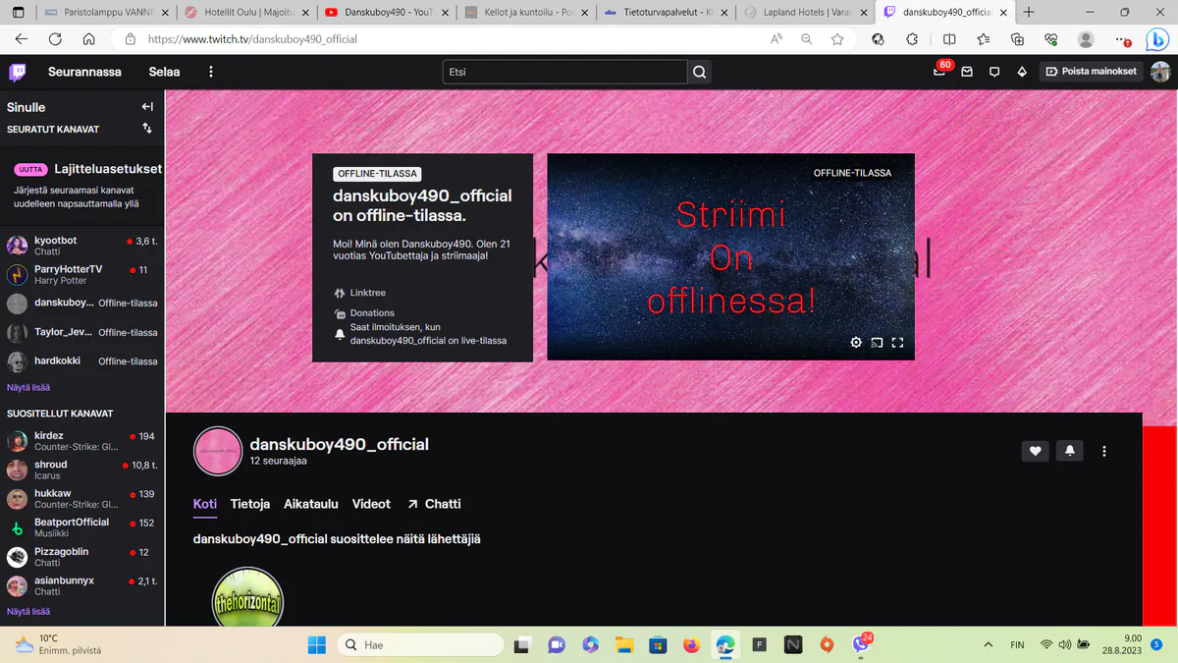Collapse the Sinulle sidebar with arrow icon
The image size is (1178, 663).
[x=147, y=107]
